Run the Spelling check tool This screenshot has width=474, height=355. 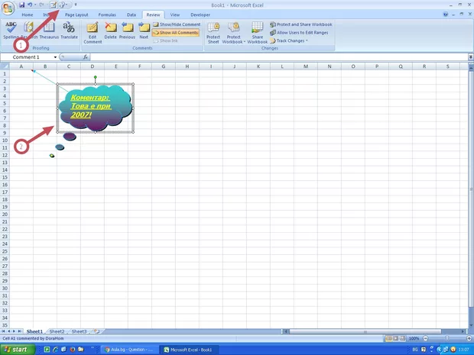point(11,29)
